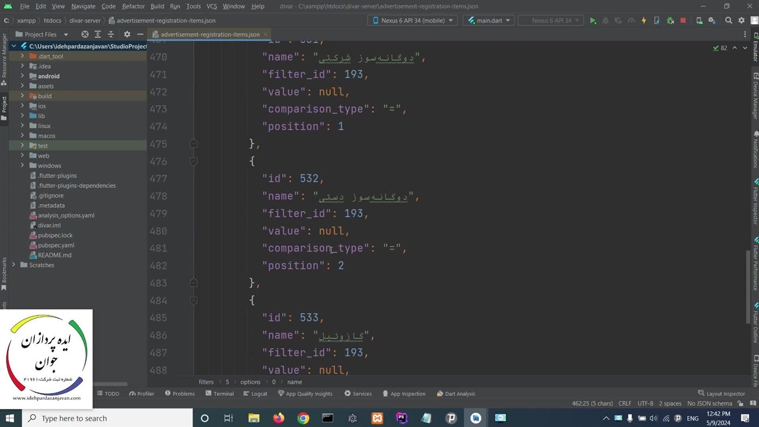Open the Refactor menu

[x=133, y=6]
